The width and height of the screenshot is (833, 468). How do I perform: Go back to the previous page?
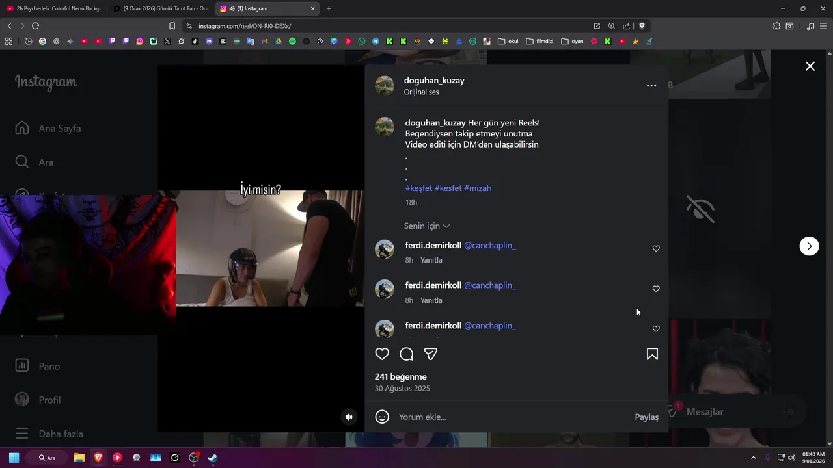click(9, 26)
